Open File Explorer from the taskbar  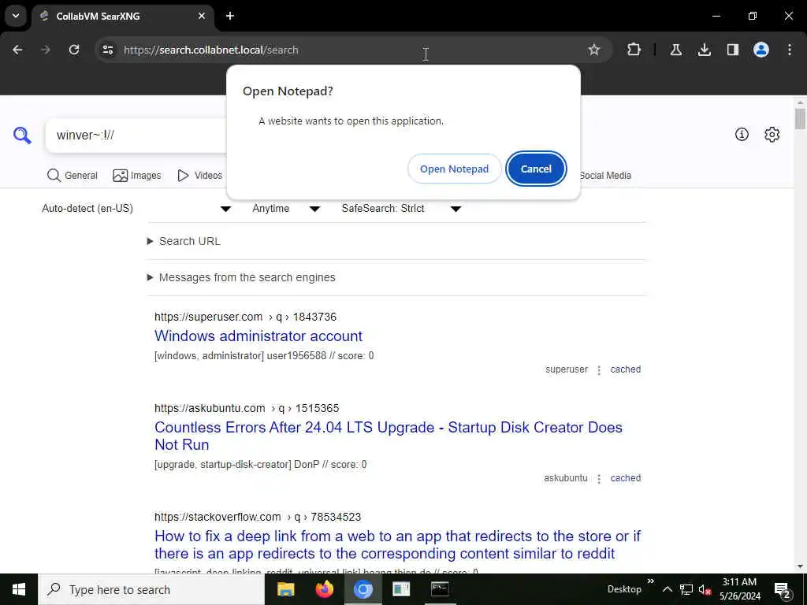pyautogui.click(x=285, y=589)
